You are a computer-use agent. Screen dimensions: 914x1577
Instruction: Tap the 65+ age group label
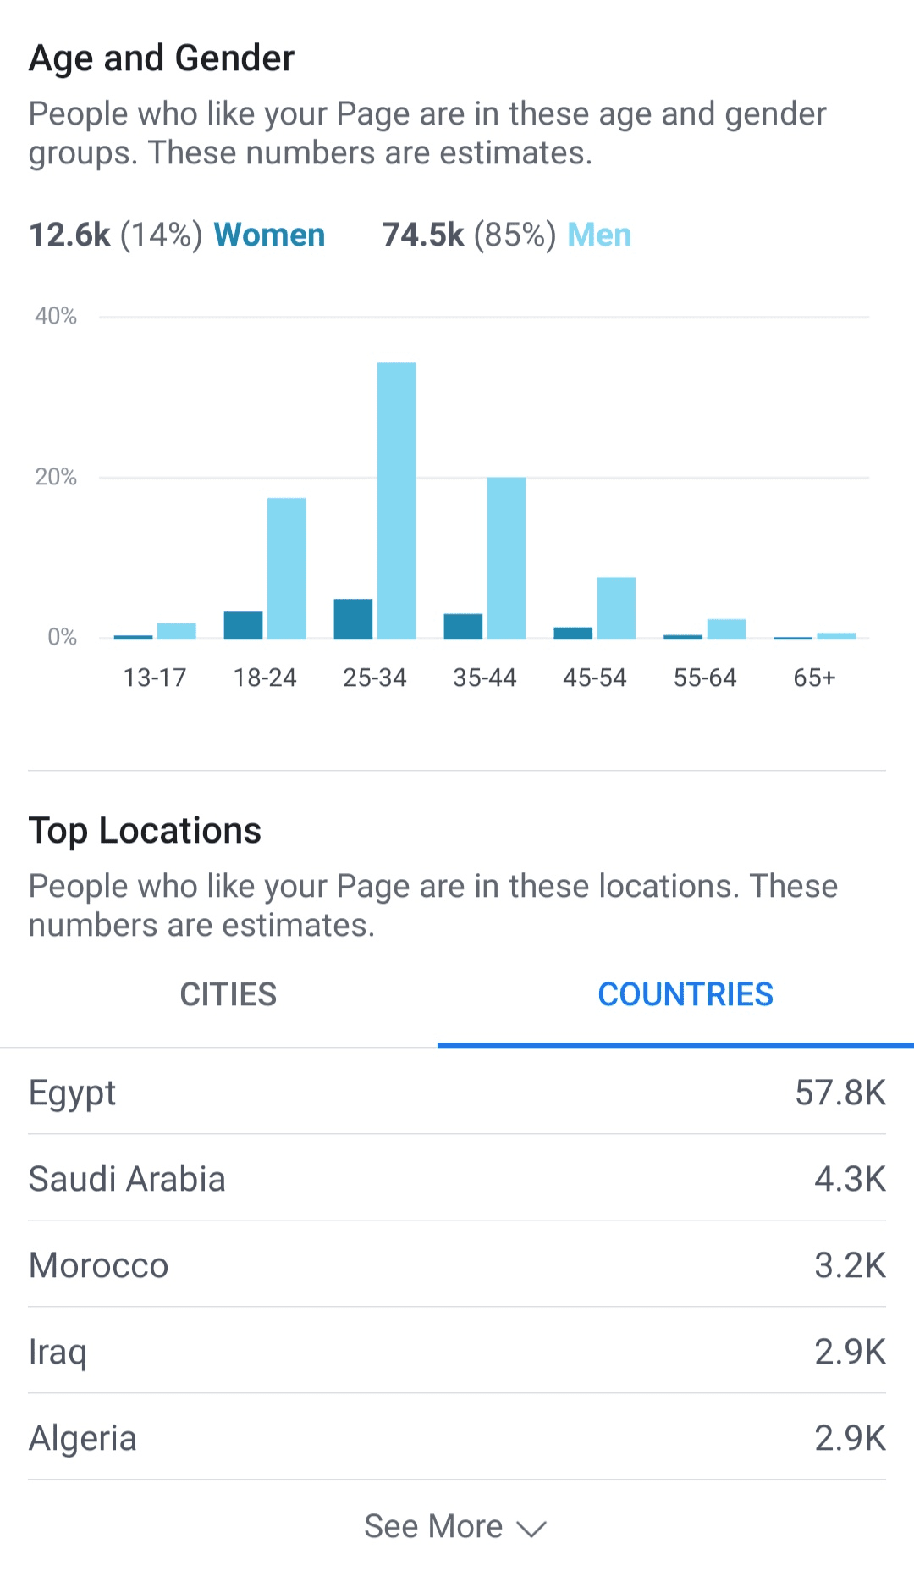pos(814,678)
